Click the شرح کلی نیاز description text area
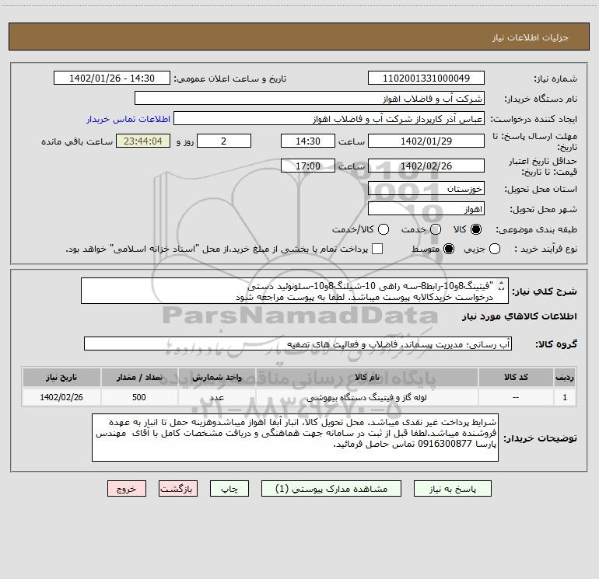 295,291
